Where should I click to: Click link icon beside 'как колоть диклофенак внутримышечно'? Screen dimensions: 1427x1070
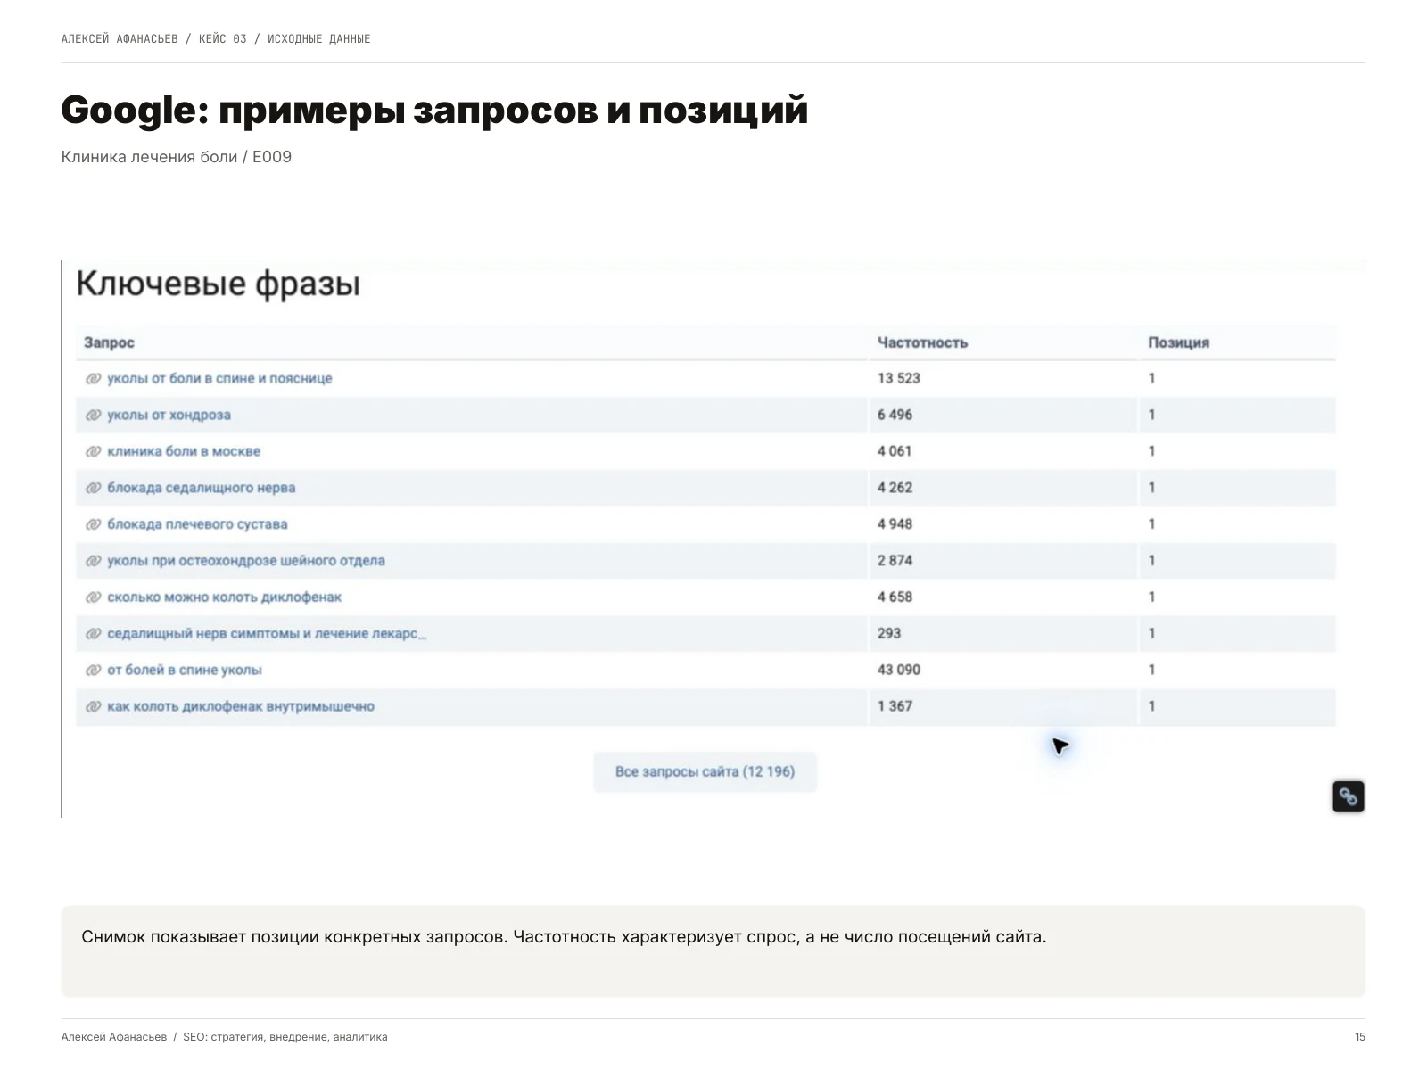93,706
